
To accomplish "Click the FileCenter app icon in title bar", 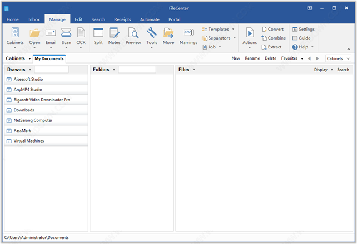I will click(x=6, y=8).
